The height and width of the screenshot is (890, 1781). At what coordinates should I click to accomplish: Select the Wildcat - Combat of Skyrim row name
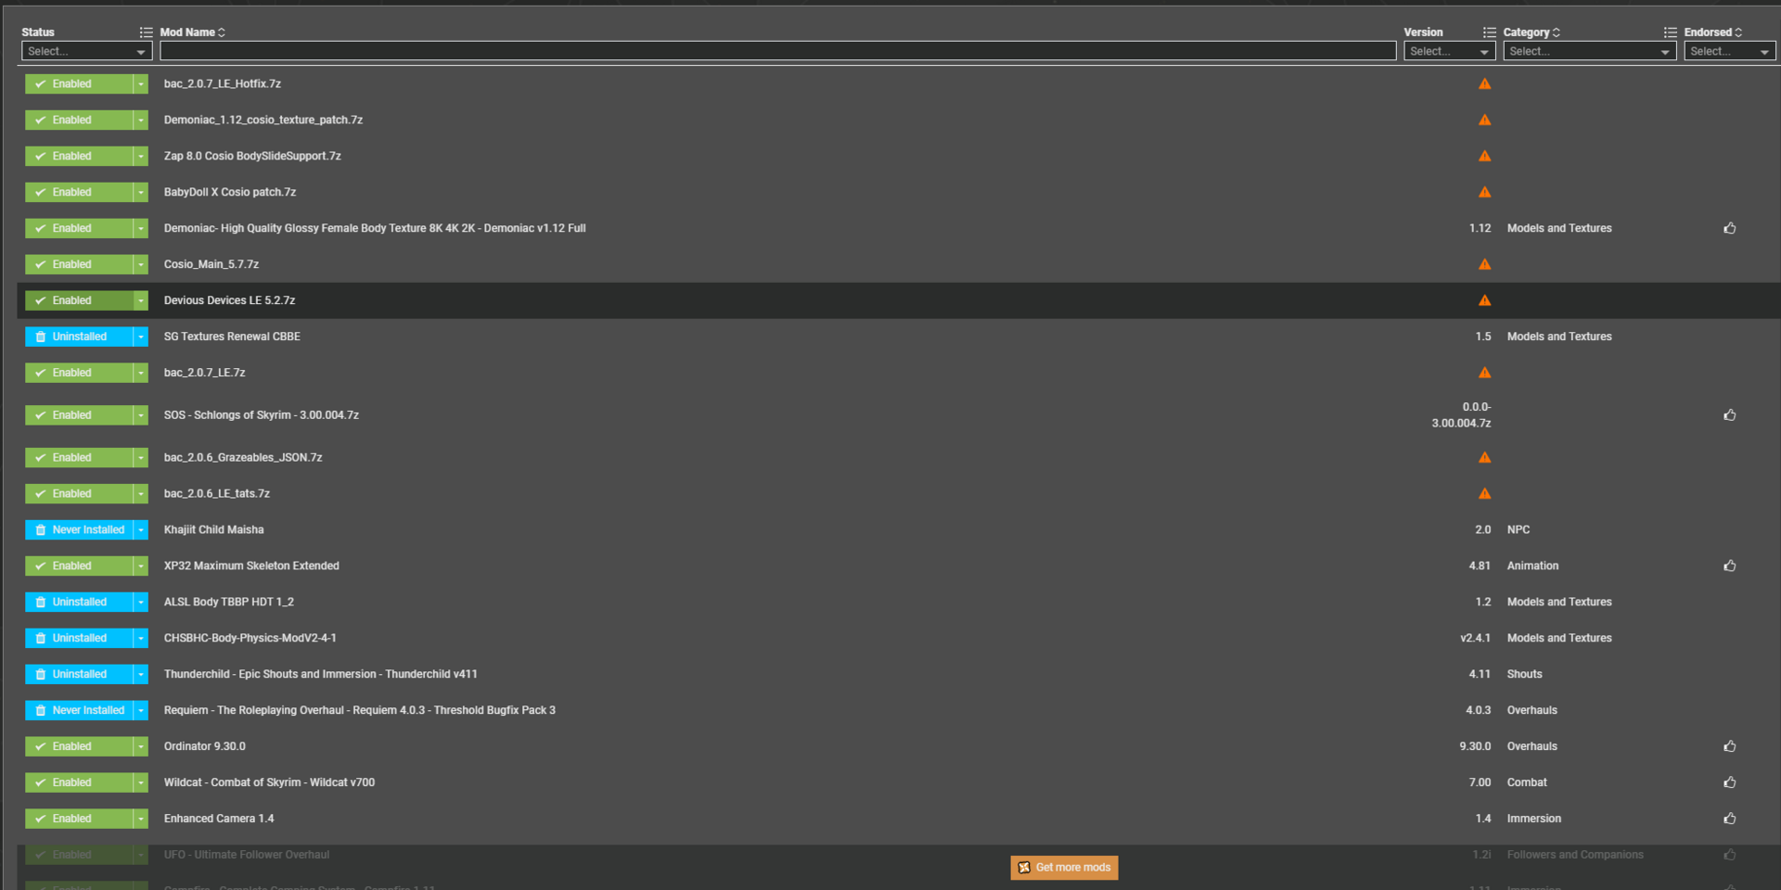269,782
